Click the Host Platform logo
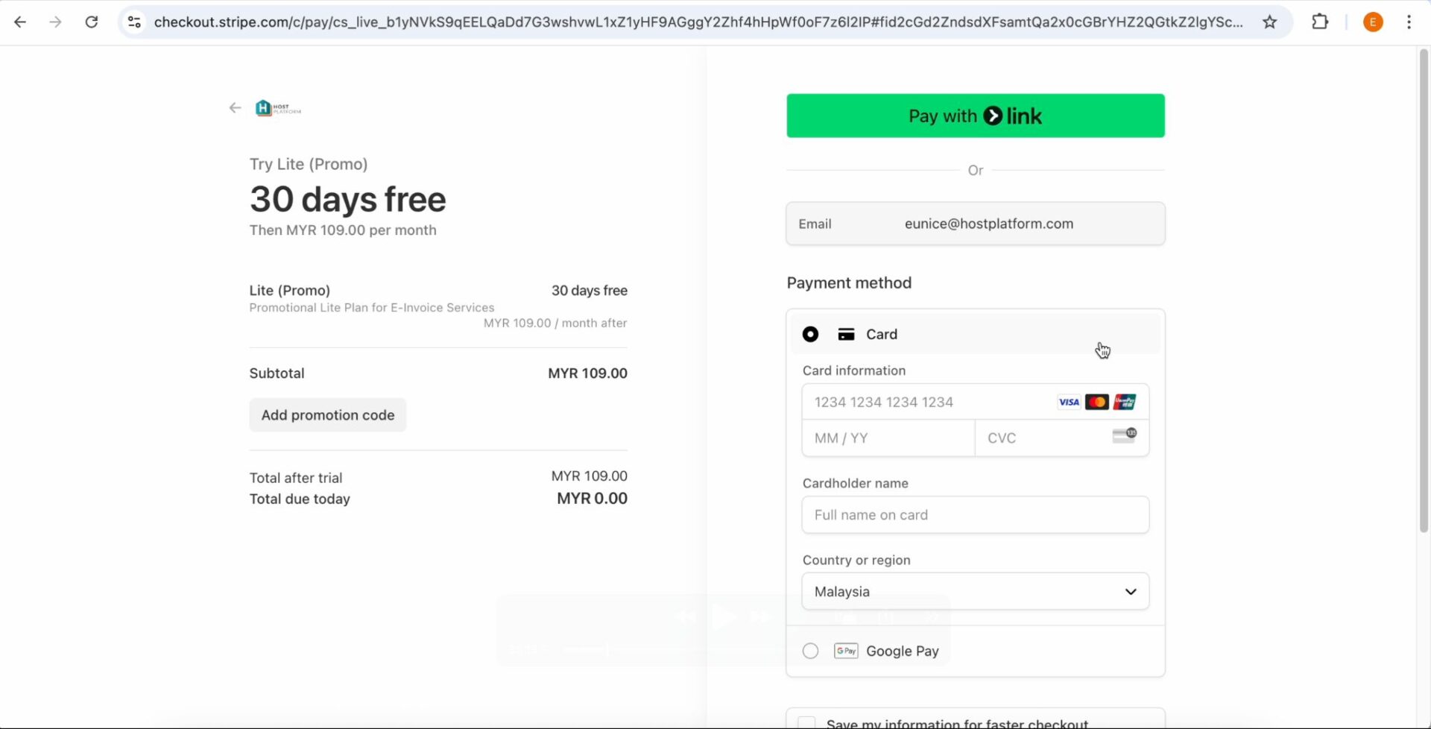 point(278,108)
